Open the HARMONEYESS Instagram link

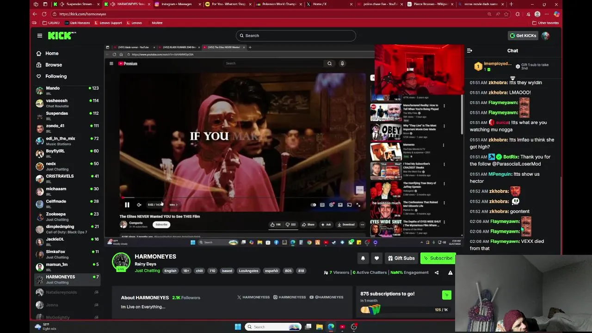(x=290, y=297)
